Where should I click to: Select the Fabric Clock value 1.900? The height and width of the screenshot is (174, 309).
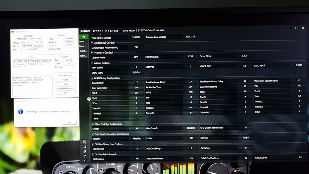(244, 56)
